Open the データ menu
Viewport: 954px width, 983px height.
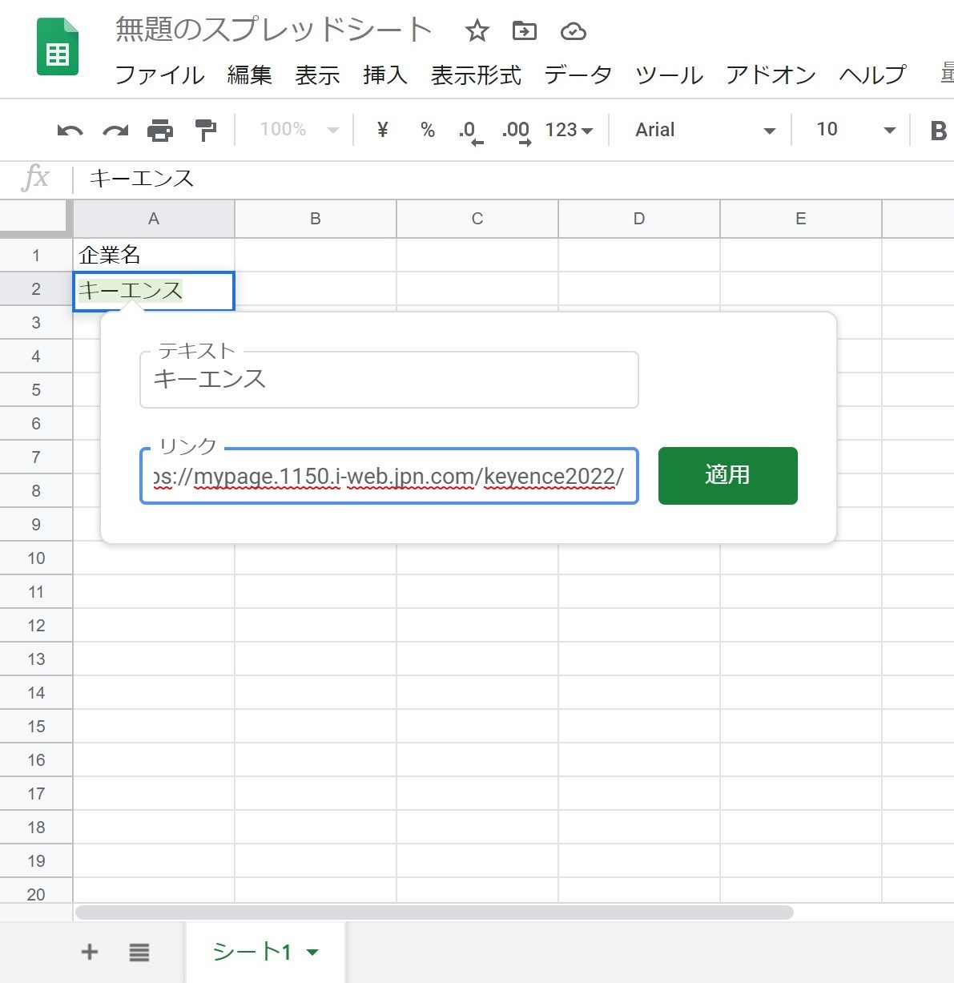click(578, 75)
